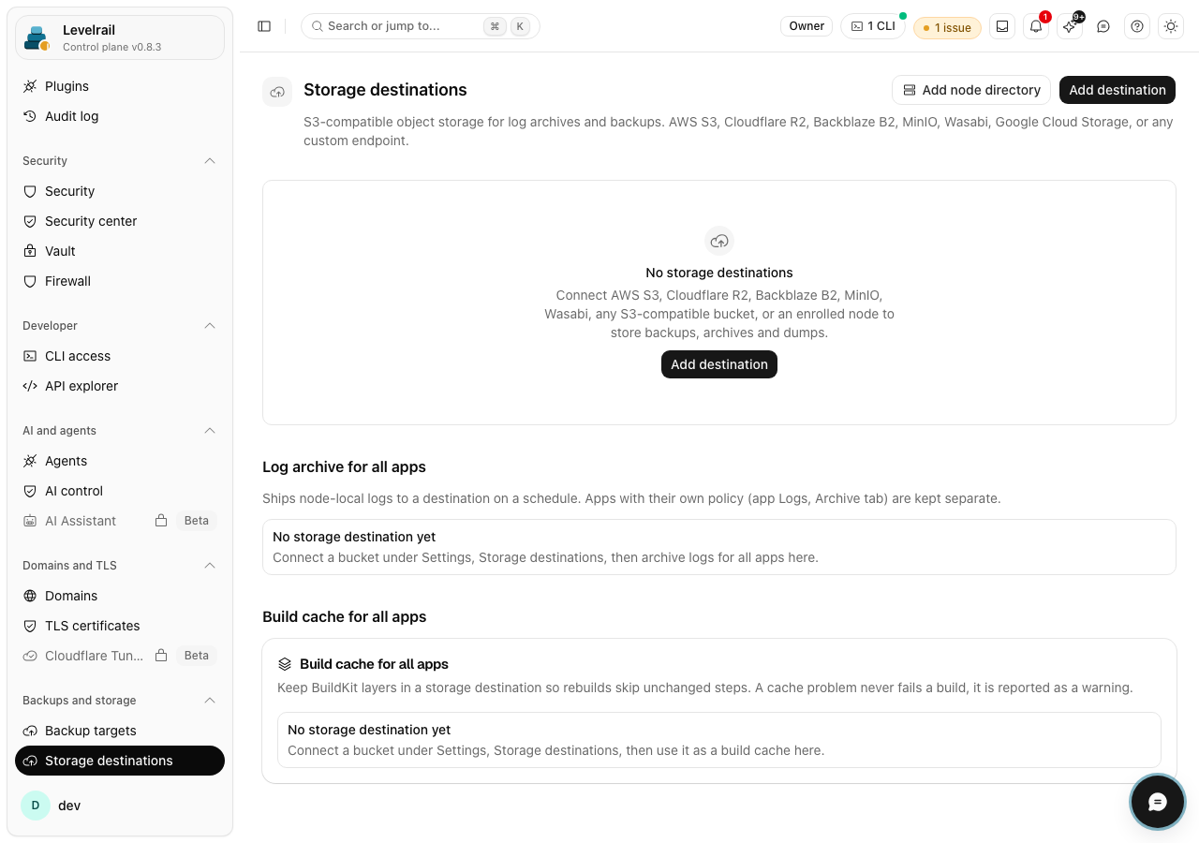Collapse the Backups and storage section

210,701
